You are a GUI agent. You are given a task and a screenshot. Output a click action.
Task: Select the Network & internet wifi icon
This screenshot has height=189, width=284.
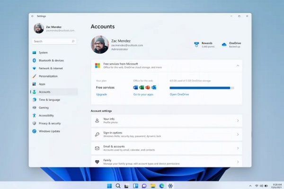[x=34, y=68]
